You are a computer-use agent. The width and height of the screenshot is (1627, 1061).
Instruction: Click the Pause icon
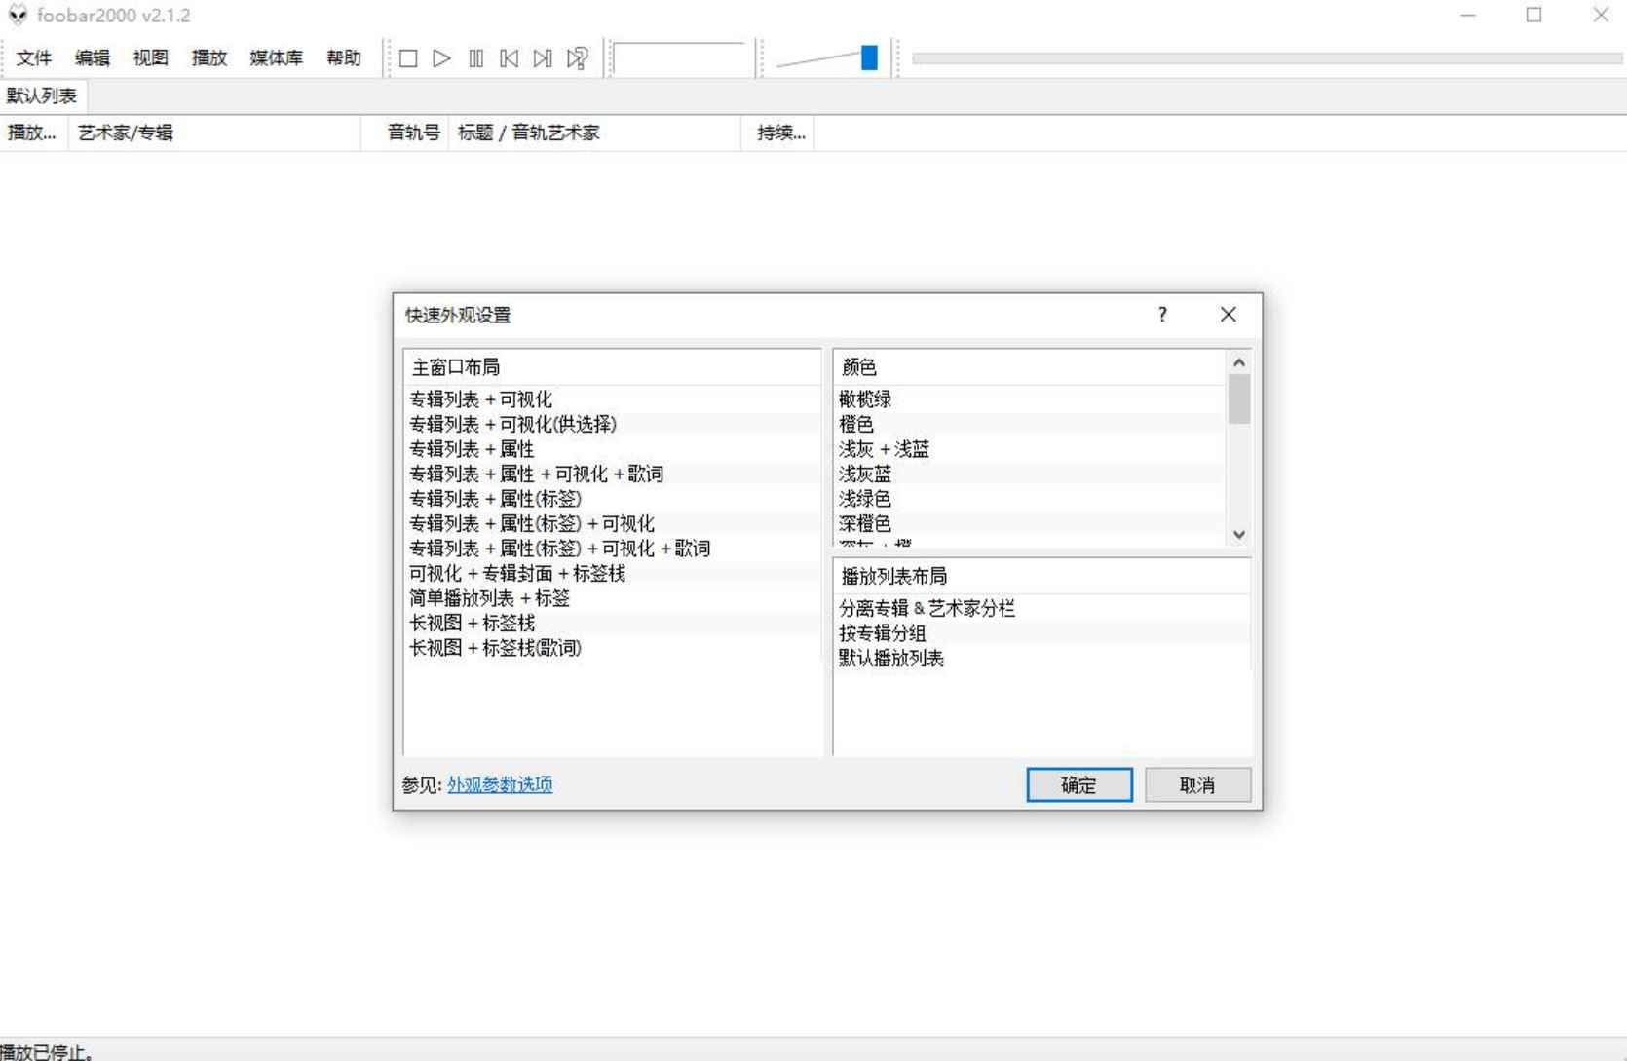(x=475, y=58)
